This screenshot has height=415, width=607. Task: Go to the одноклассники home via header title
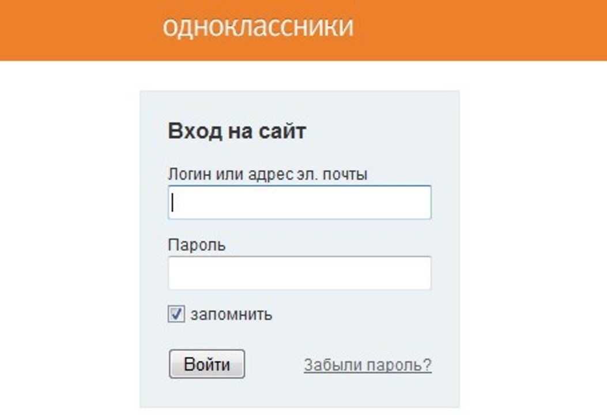(x=258, y=27)
